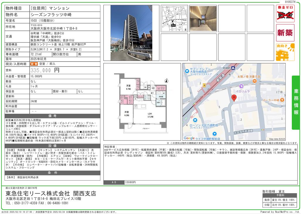Click the red location pin on map

click(234, 98)
